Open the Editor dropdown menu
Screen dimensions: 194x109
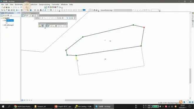[38, 18]
